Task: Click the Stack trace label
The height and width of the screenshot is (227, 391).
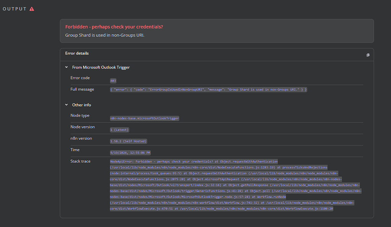Action: [81, 161]
